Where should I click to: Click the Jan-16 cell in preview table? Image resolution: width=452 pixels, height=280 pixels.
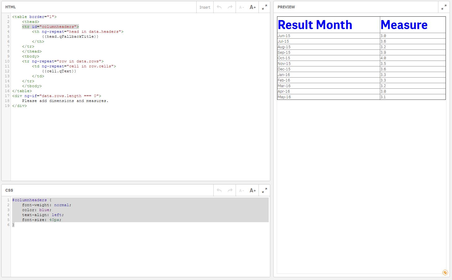[x=328, y=75]
